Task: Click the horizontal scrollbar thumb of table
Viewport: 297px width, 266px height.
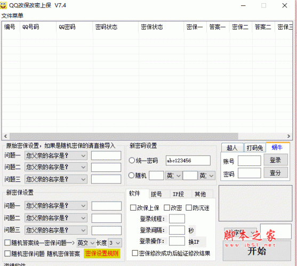Action: 124,136
